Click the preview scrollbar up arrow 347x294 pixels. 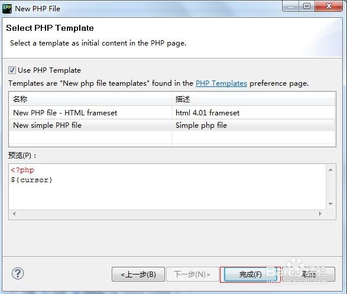tap(330, 170)
